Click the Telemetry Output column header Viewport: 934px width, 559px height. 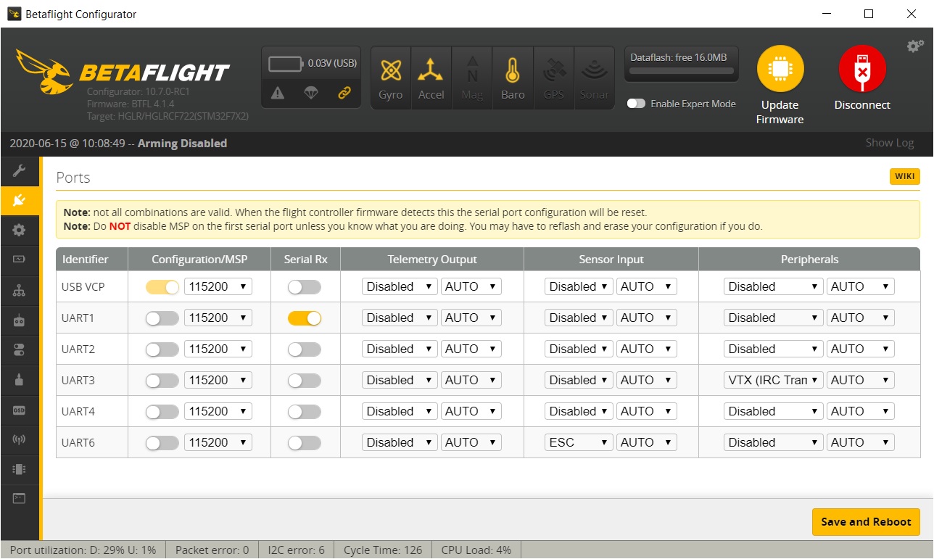coord(432,259)
